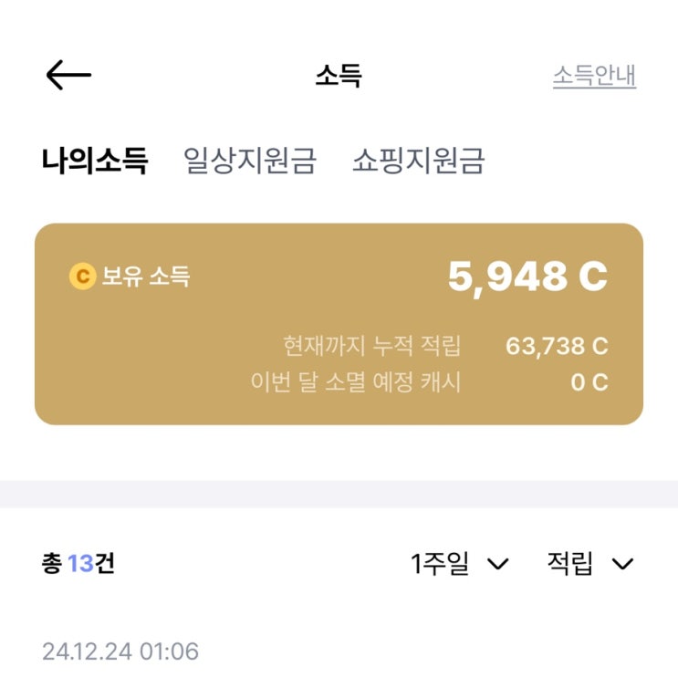The width and height of the screenshot is (678, 678).
Task: Expand the 1주일 period dropdown
Action: click(460, 563)
